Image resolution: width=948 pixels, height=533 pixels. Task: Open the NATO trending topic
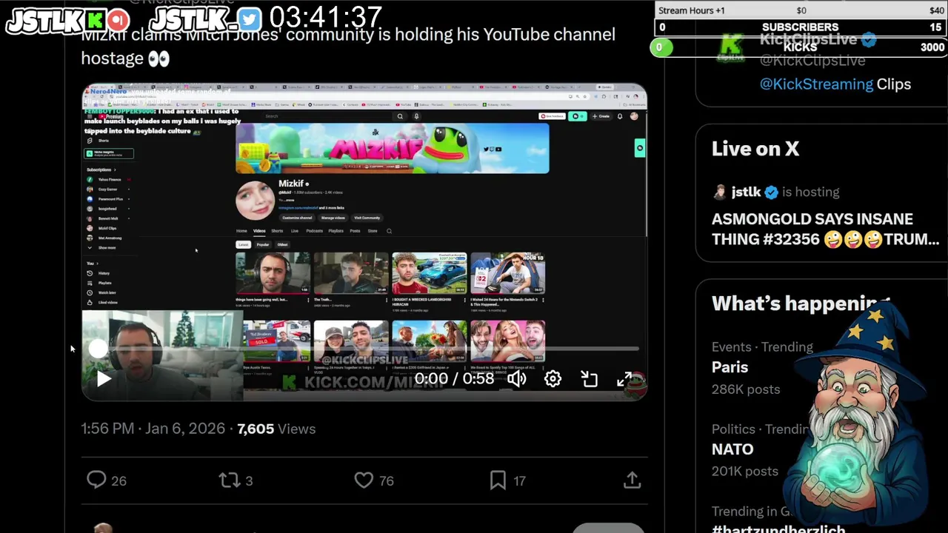click(x=732, y=449)
